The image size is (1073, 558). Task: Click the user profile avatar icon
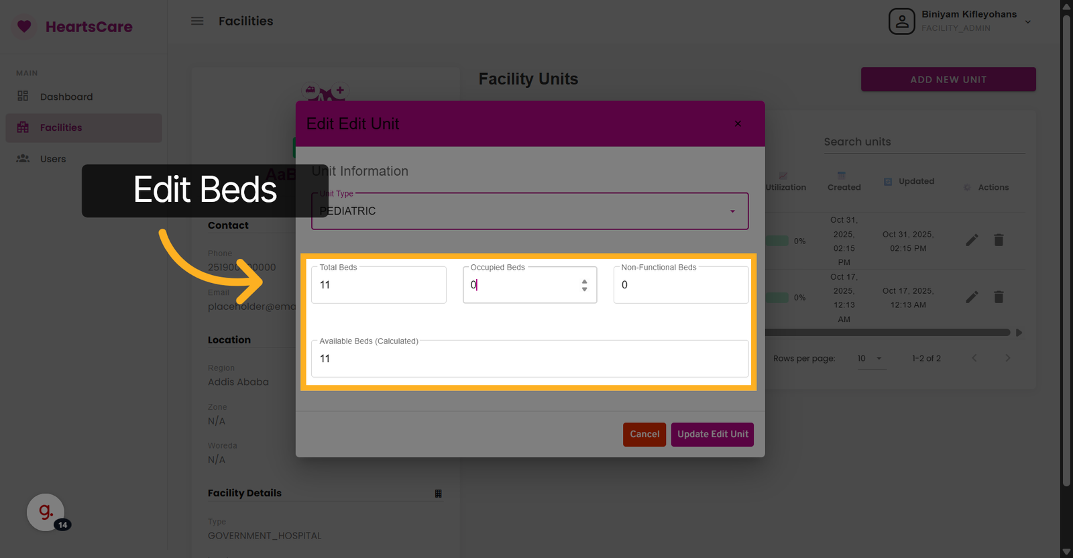point(901,21)
